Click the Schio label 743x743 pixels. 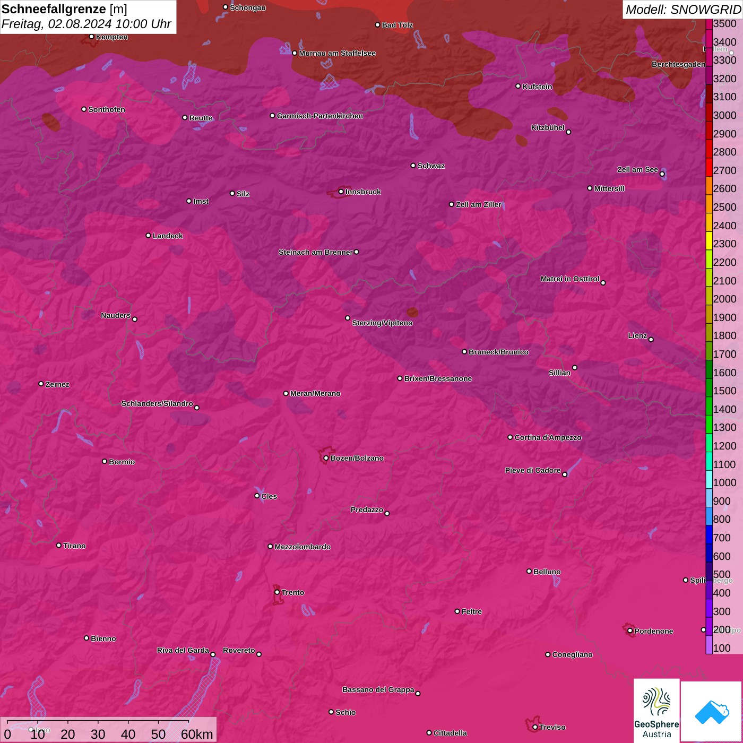[x=345, y=712]
